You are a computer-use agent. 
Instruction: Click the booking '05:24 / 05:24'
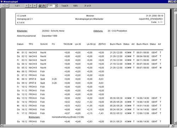tap(116, 110)
